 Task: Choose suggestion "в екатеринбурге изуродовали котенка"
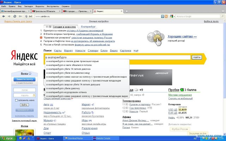(87, 92)
